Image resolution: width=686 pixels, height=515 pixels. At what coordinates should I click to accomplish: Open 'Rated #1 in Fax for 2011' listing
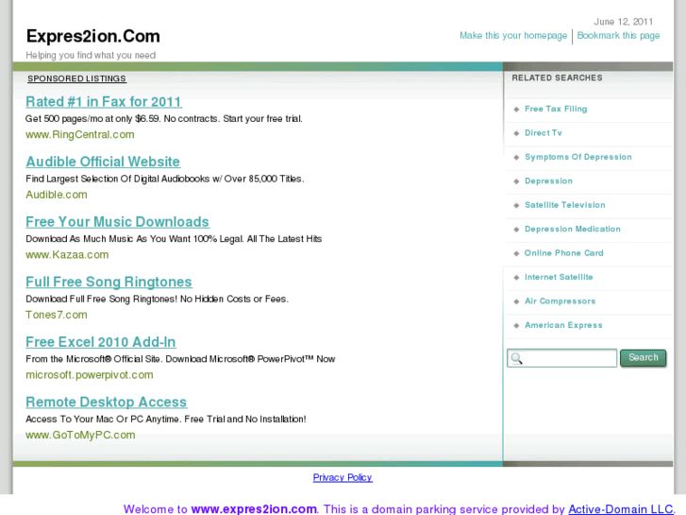click(x=104, y=102)
